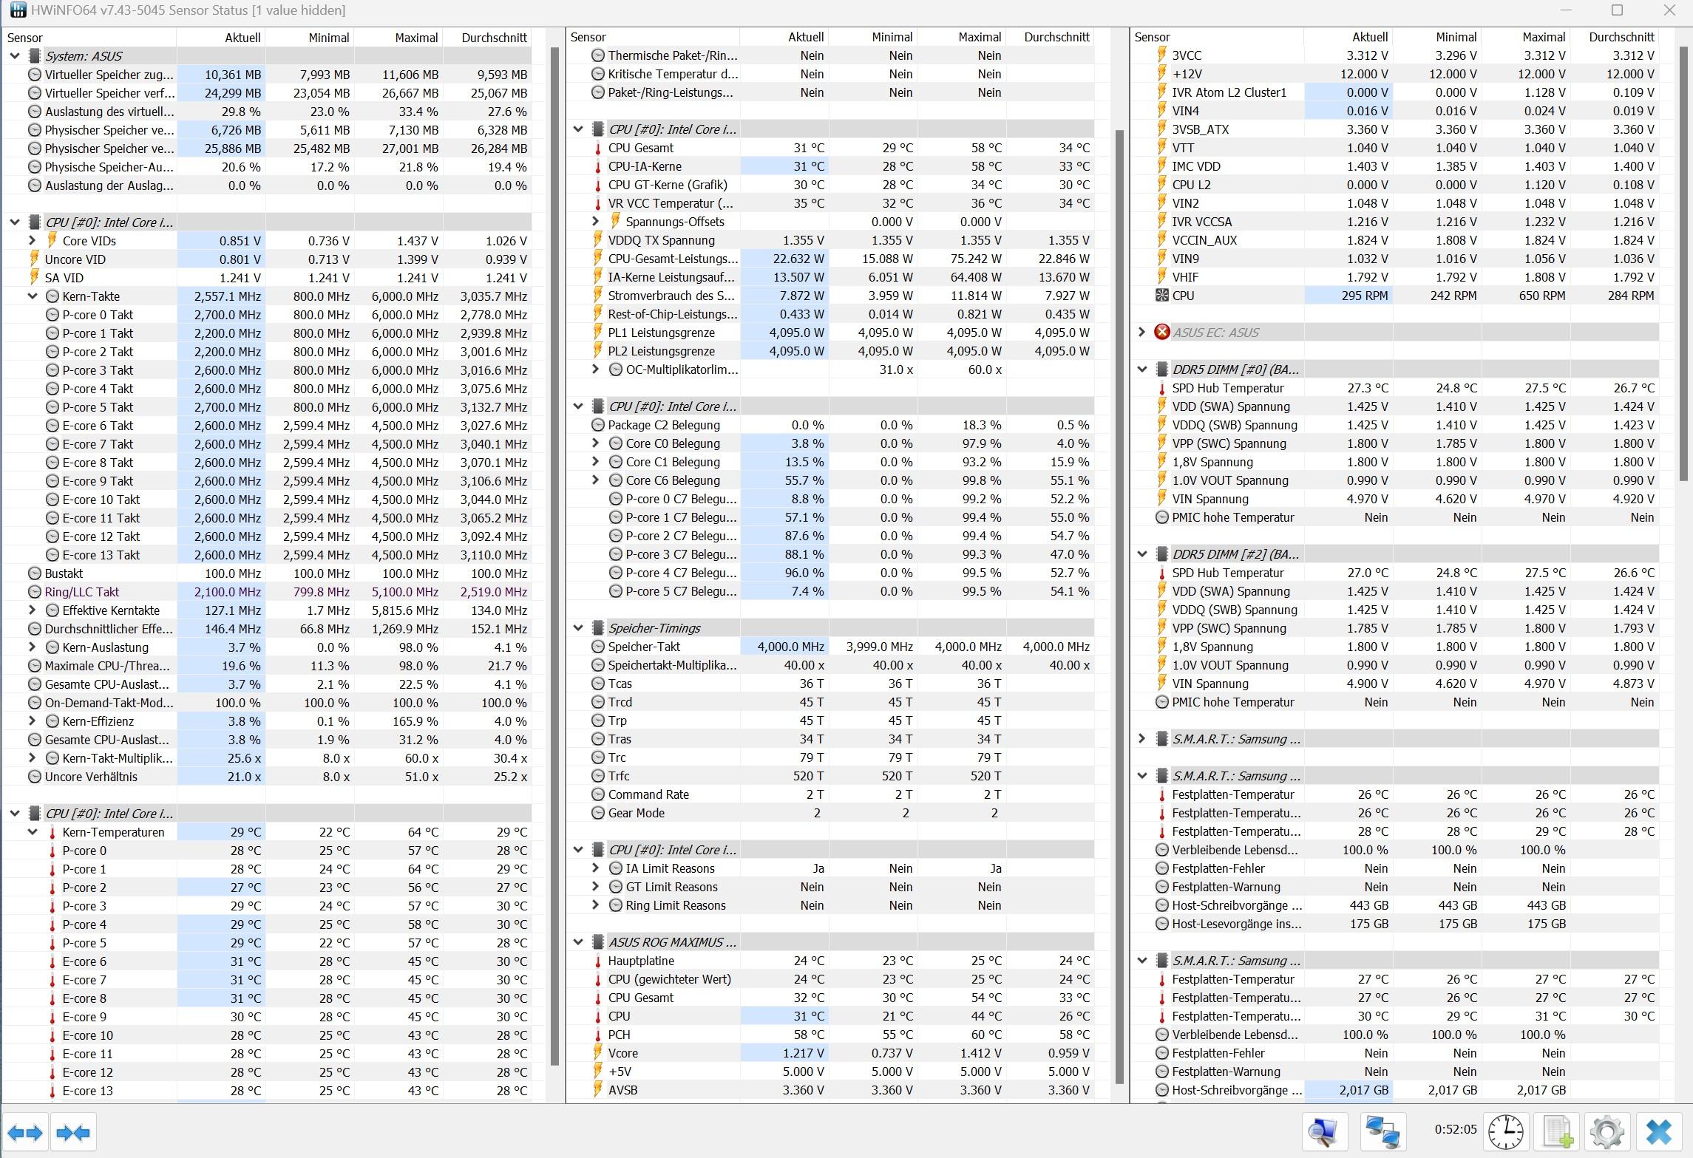The height and width of the screenshot is (1158, 1693).
Task: Click the lightning icon beside +12V
Action: (x=1162, y=74)
